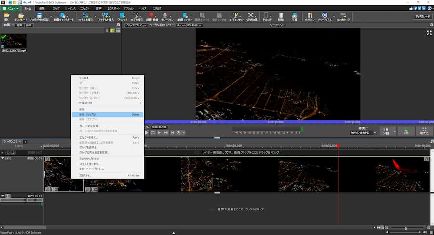434x235 pixels.
Task: Click the アップグレード button
Action: (422, 16)
